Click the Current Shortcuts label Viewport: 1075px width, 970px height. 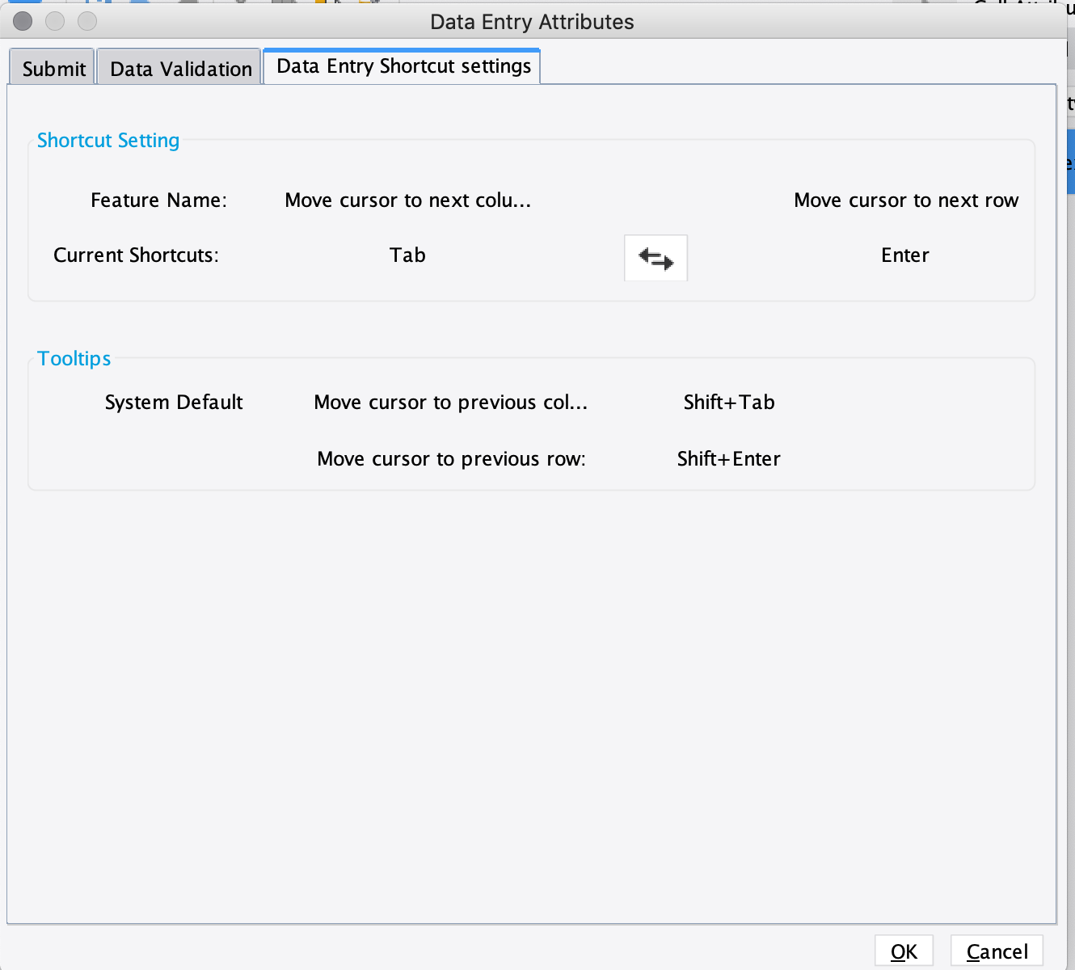[x=135, y=255]
